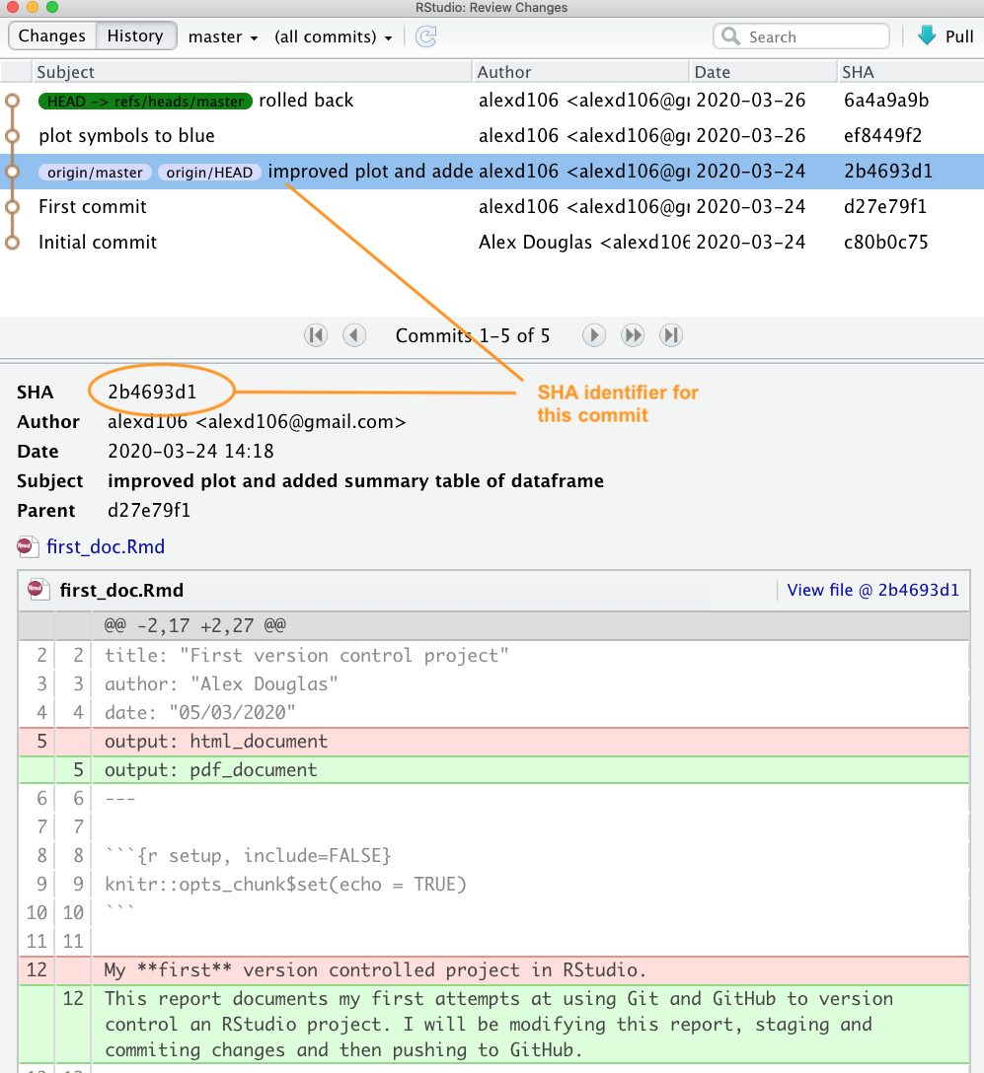Sort commits by Date column header
The width and height of the screenshot is (984, 1073).
[713, 72]
